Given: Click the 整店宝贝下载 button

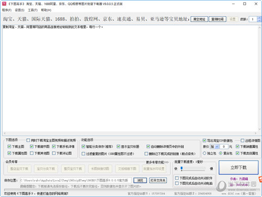Looking at the screenshot, I should pyautogui.click(x=19, y=169).
